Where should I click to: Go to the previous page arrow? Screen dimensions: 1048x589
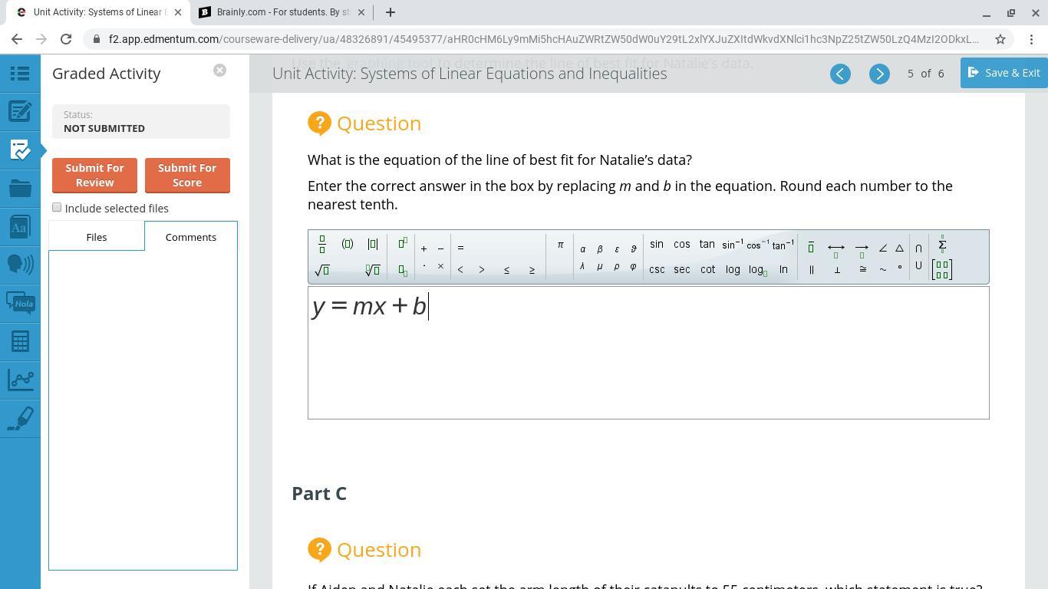(x=840, y=74)
